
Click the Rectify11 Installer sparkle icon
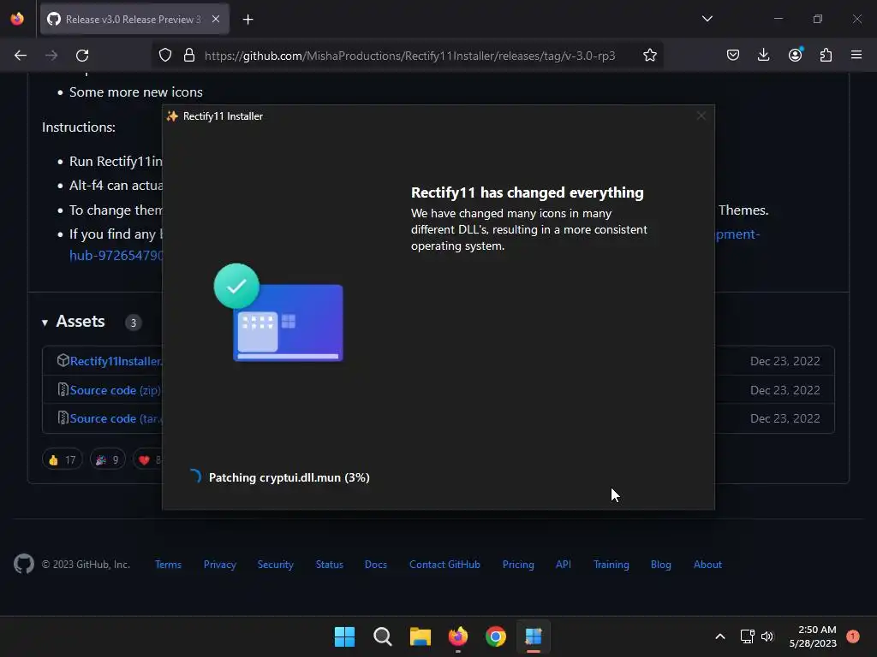[x=172, y=116]
